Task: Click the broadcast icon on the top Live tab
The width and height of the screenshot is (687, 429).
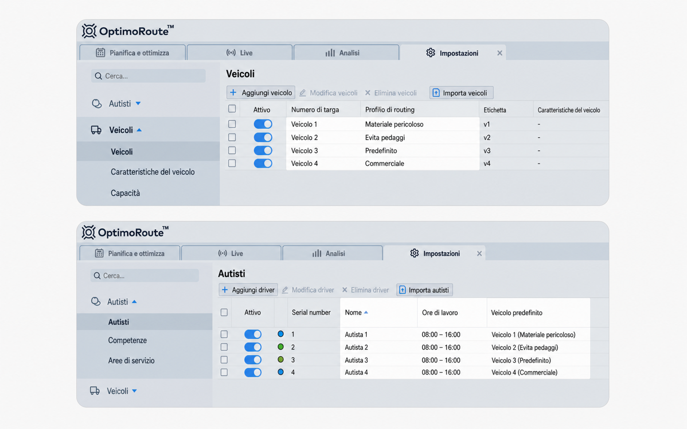Action: click(x=231, y=53)
